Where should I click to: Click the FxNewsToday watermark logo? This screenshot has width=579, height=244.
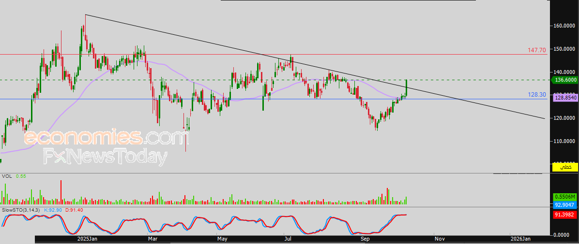(x=106, y=157)
